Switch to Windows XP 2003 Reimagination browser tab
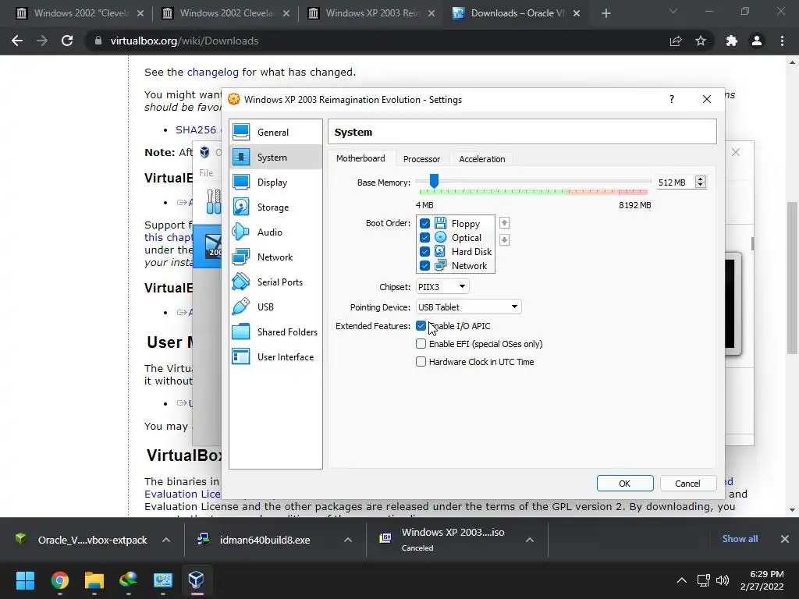The height and width of the screenshot is (599, 799). point(372,13)
